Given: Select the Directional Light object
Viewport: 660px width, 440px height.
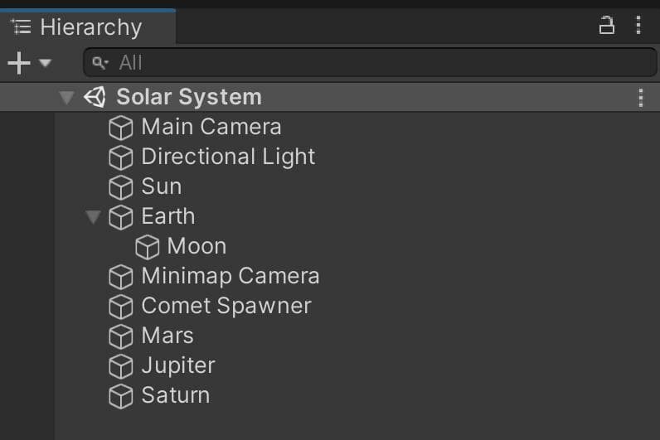Looking at the screenshot, I should (x=212, y=157).
